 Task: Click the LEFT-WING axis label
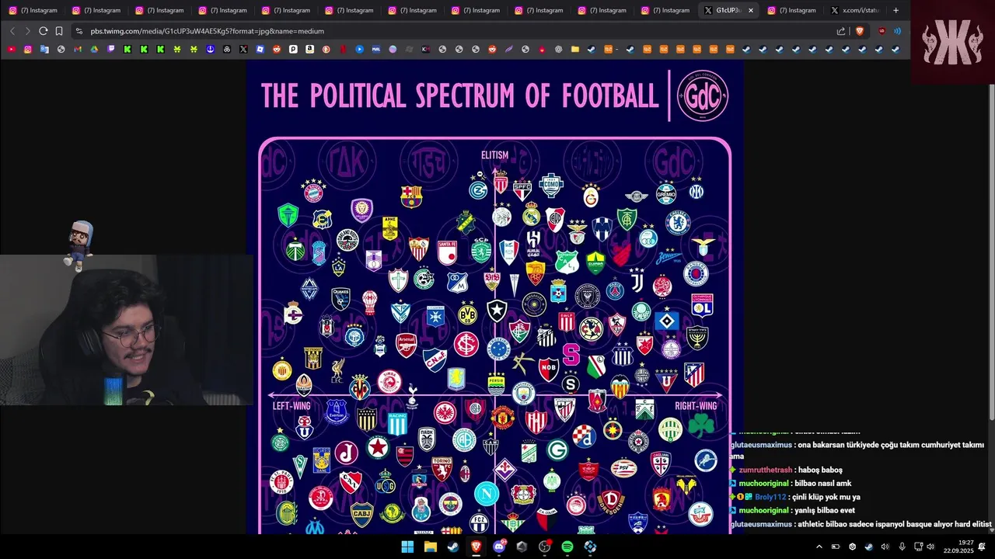[292, 406]
